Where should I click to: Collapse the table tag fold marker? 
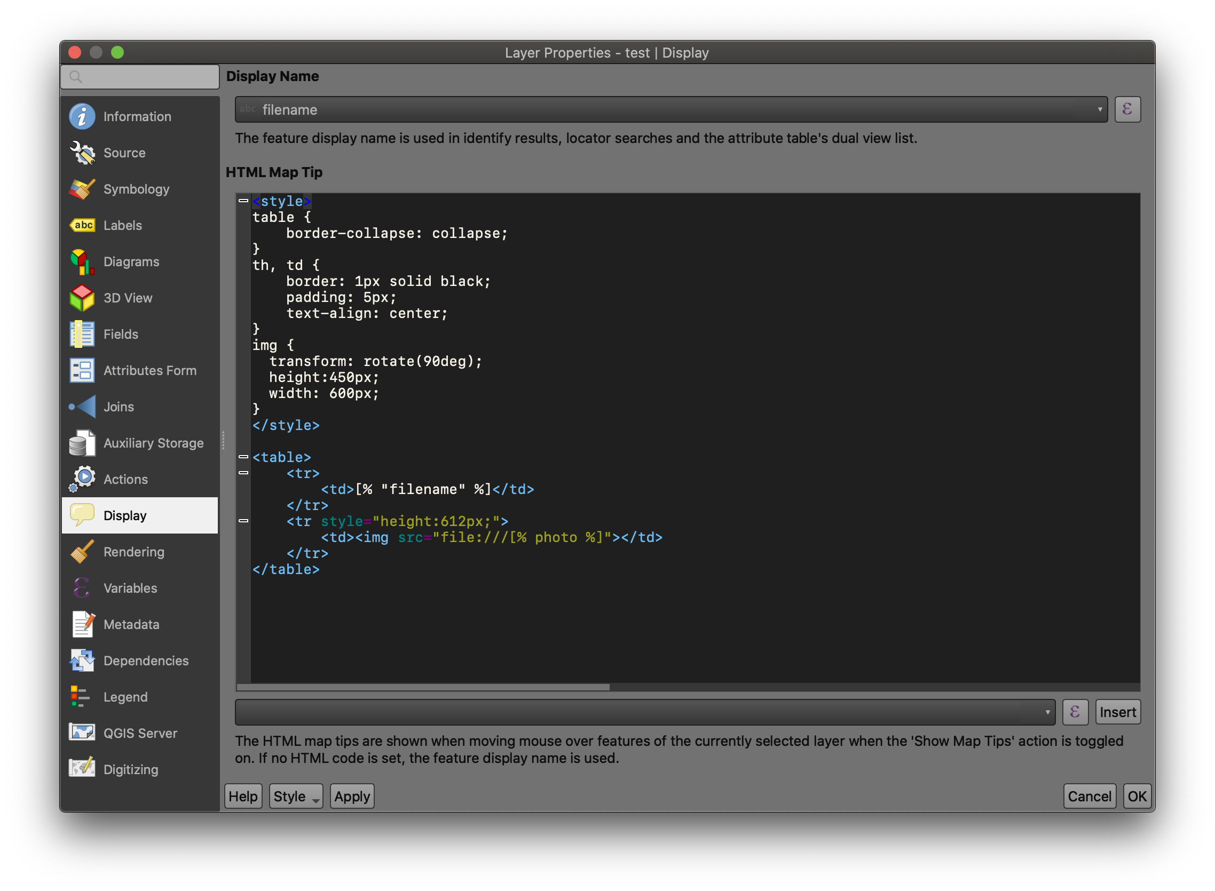(x=243, y=457)
